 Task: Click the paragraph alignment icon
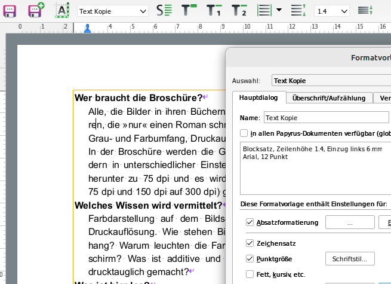tap(264, 11)
